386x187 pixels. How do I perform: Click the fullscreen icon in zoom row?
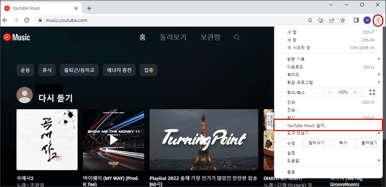(372, 92)
